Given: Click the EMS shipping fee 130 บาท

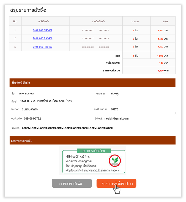Looking at the screenshot, I should 163,63.
